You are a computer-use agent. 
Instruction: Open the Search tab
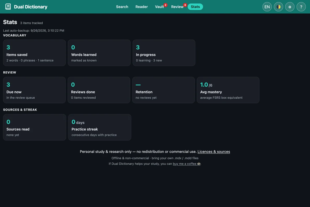pos(122,7)
